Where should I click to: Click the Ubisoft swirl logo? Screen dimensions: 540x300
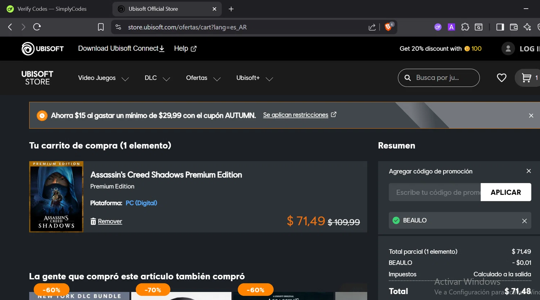[28, 49]
